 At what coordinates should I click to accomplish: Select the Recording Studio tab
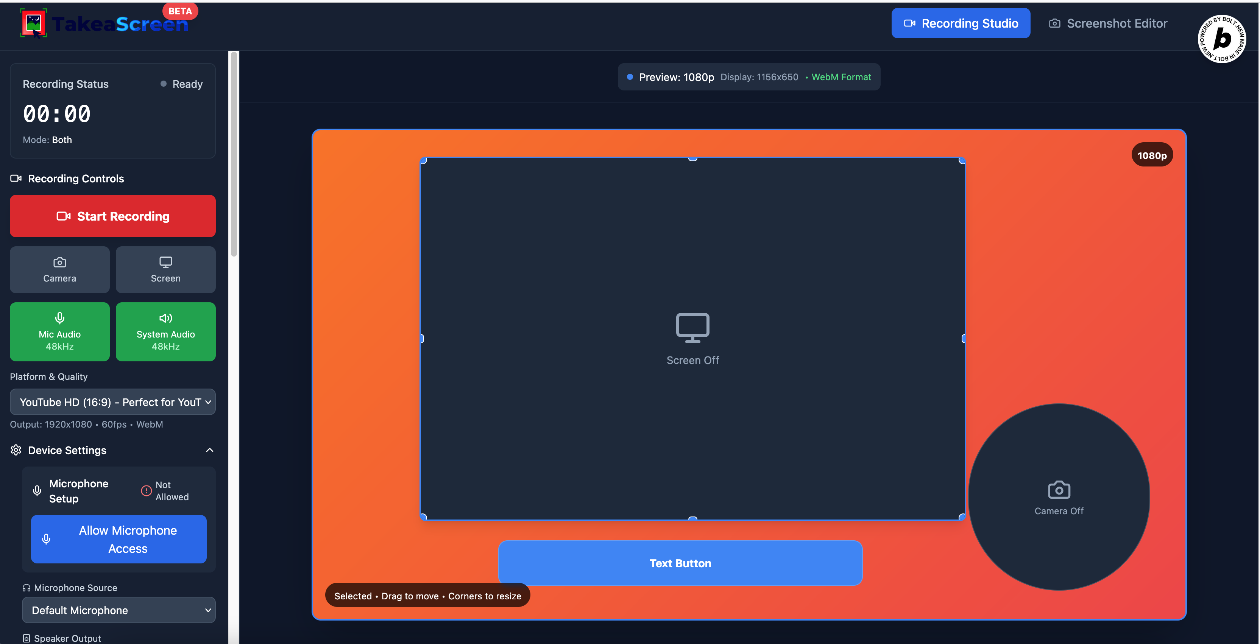point(960,23)
